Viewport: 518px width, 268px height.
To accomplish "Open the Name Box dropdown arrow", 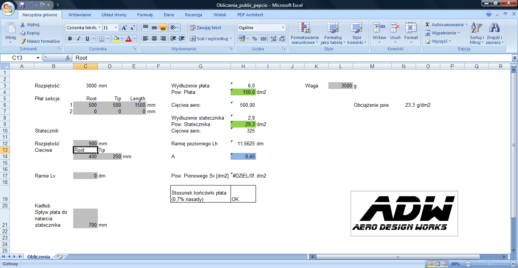I will tap(38, 58).
